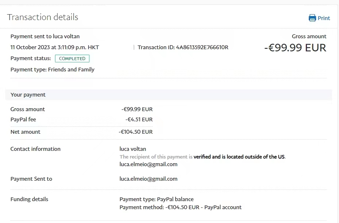Click the 'Payment type: PayPal balance' line
Image resolution: width=339 pixels, height=223 pixels.
pos(157,199)
